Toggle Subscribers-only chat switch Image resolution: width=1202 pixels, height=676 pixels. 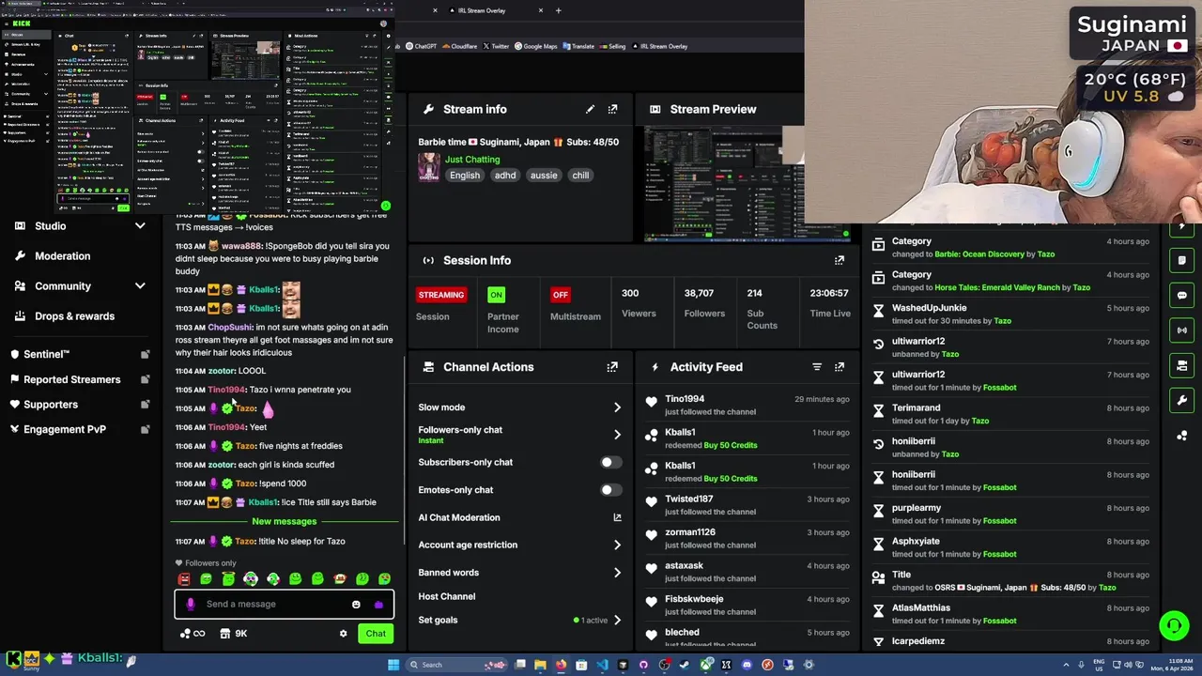pos(609,462)
